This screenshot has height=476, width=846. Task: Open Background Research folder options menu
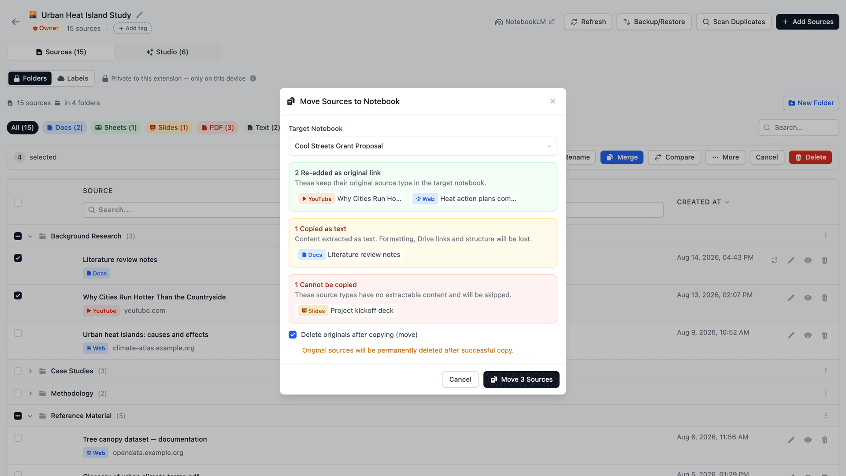[x=826, y=236]
